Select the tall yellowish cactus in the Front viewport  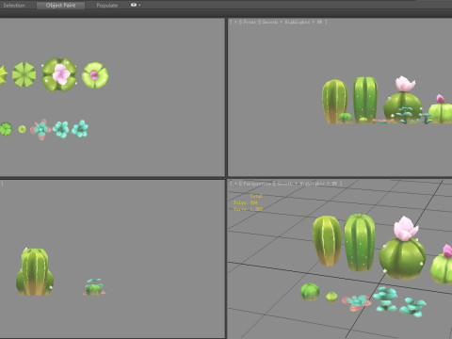(x=334, y=101)
